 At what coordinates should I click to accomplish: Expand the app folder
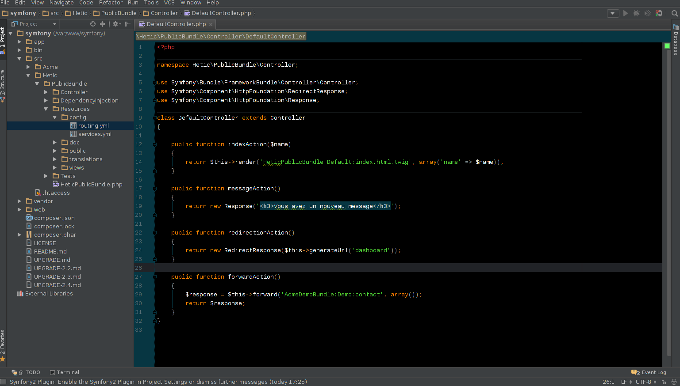coord(19,42)
